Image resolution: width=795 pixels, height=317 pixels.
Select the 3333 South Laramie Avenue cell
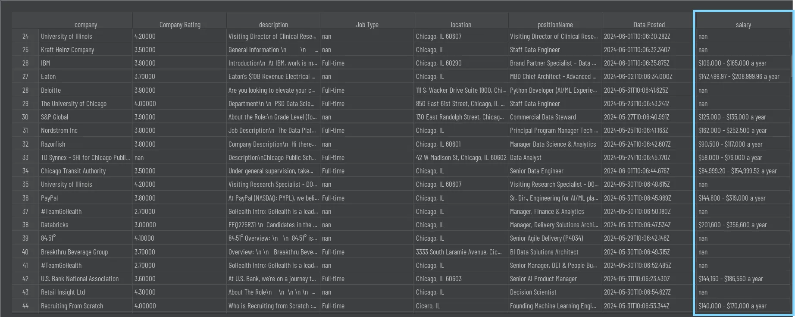tap(461, 252)
